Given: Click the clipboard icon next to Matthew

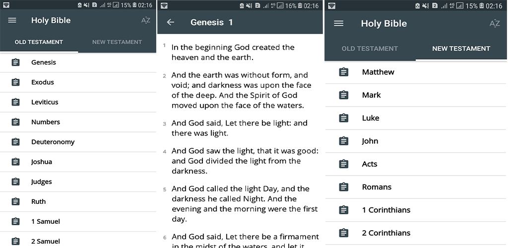Looking at the screenshot, I should point(343,72).
